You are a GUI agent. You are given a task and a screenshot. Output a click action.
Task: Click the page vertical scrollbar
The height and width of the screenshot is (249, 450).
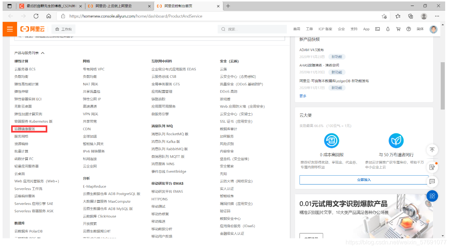point(443,85)
